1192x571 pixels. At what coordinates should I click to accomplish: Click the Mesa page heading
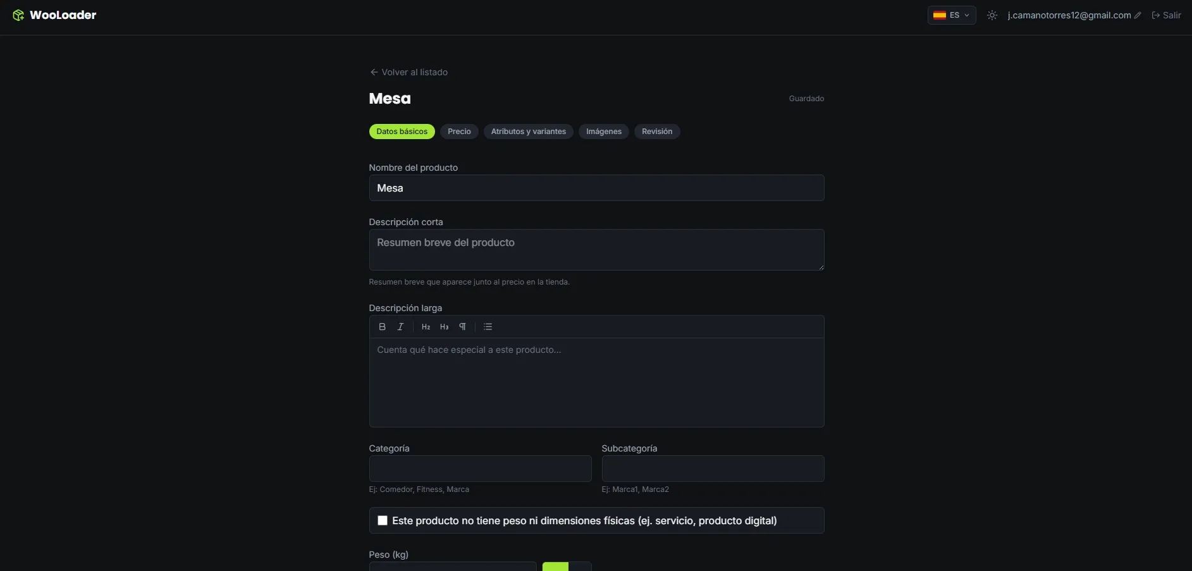(x=390, y=99)
